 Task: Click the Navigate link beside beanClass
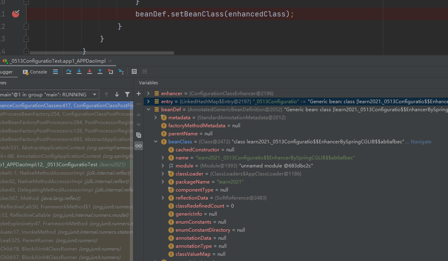point(421,142)
